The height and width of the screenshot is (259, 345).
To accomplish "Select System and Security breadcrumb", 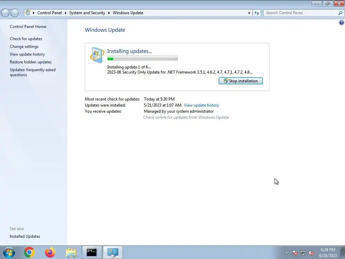I will tap(87, 13).
